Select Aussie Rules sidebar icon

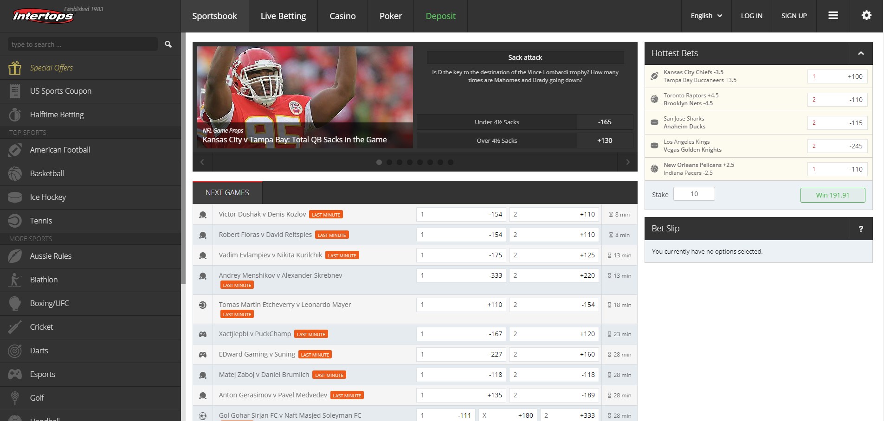tap(15, 256)
